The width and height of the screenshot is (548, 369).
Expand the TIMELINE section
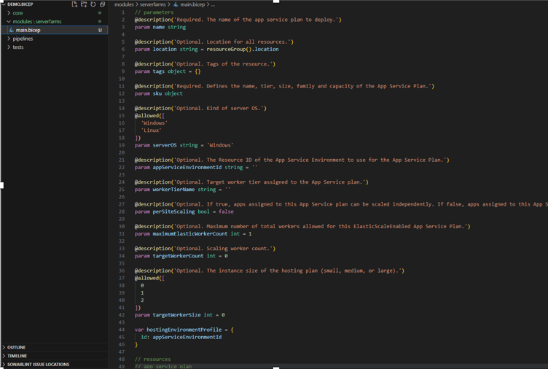[x=4, y=356]
